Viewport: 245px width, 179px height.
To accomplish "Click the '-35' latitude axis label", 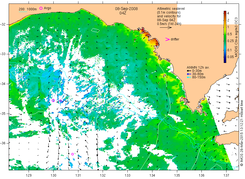I will (3, 114).
